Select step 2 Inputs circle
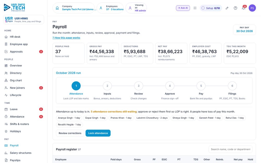 pos(107,86)
